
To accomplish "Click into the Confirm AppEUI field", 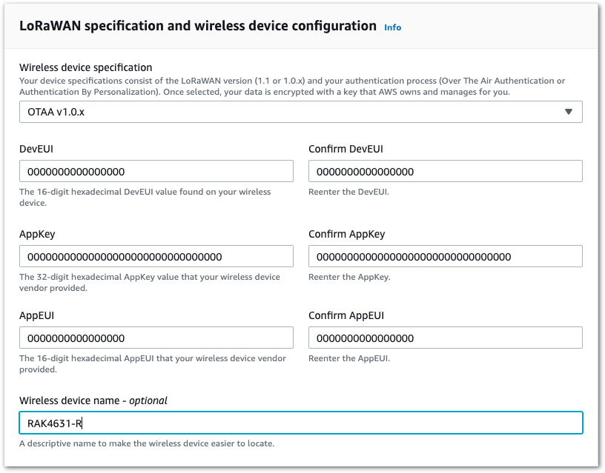I will [445, 338].
